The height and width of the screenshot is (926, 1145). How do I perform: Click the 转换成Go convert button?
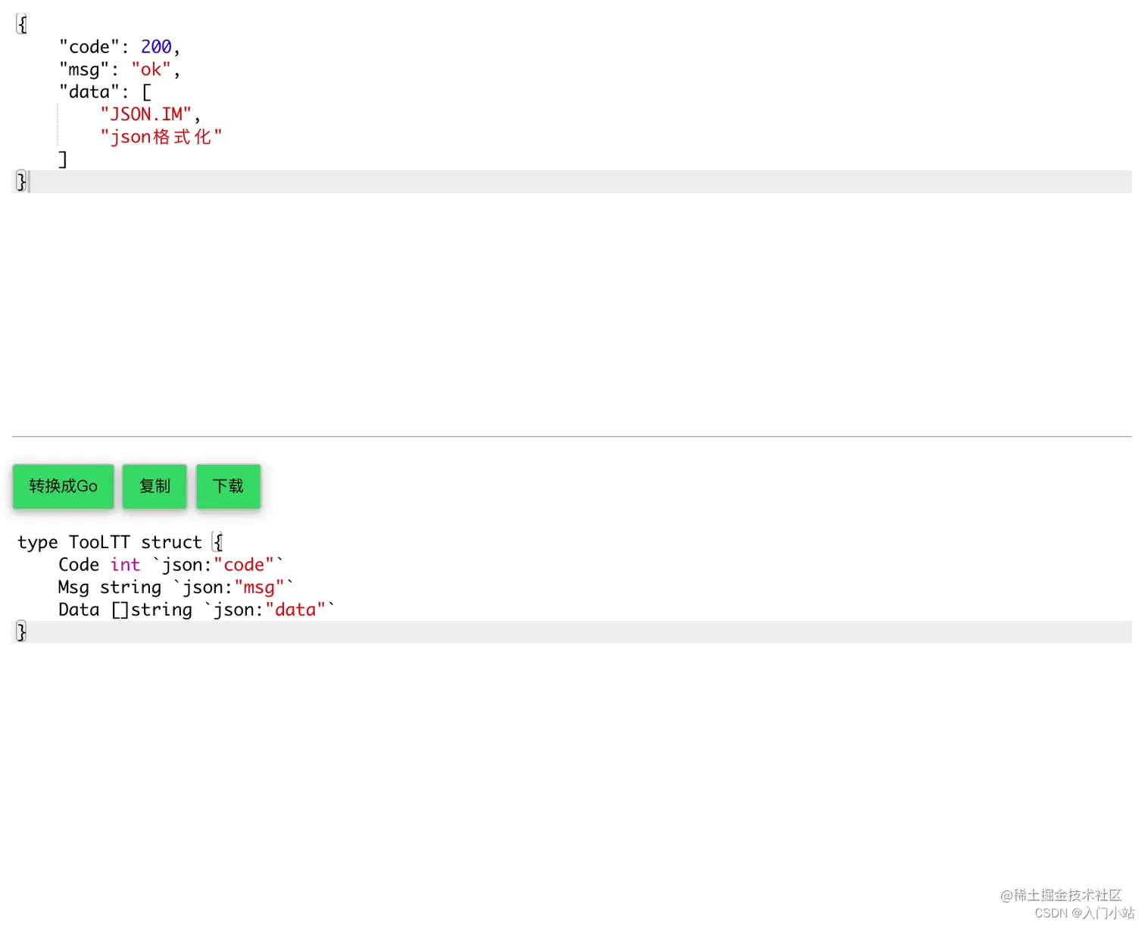pos(63,486)
